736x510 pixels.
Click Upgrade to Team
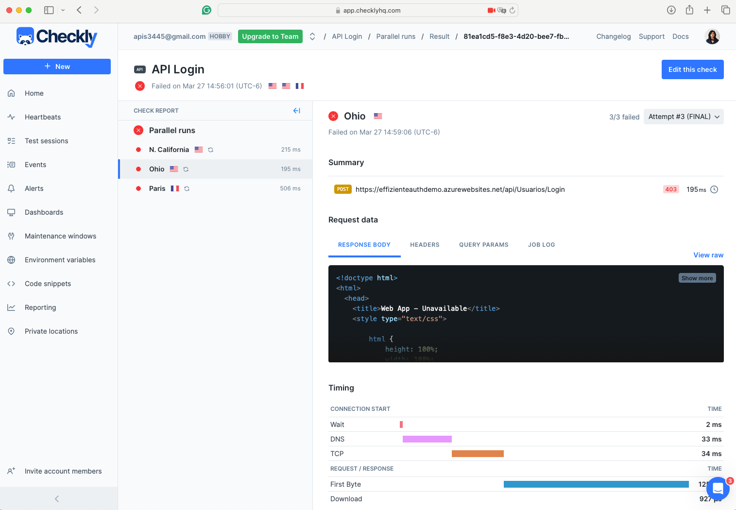pos(270,36)
